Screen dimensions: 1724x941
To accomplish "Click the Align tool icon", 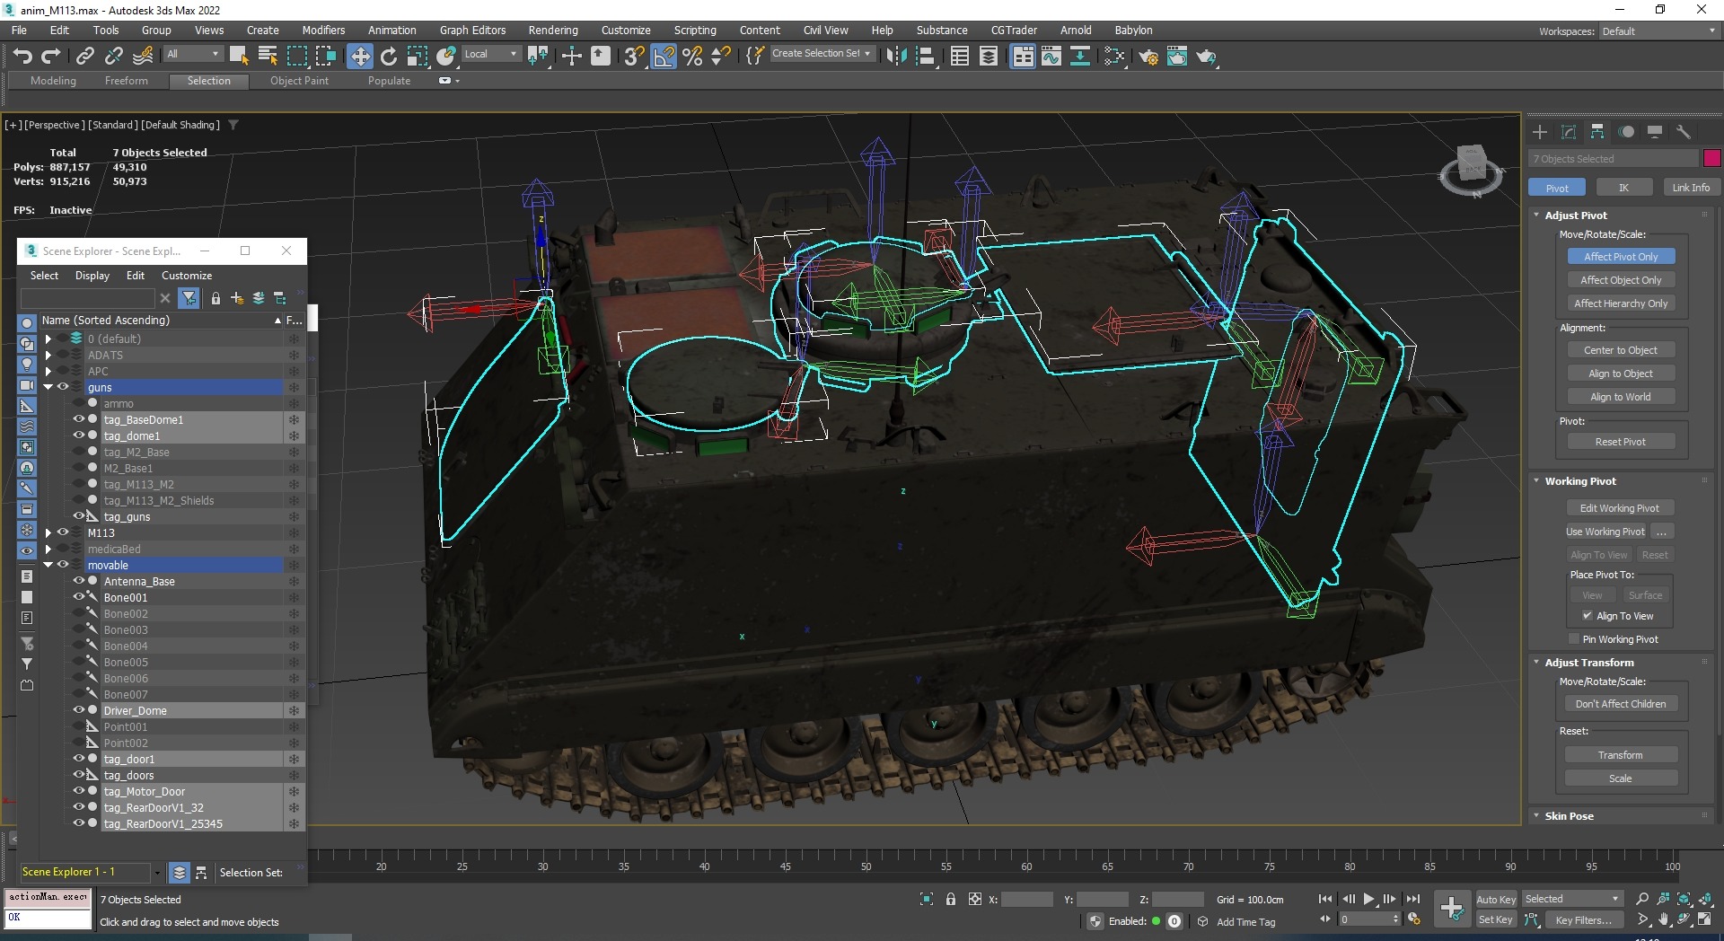I will 925,57.
